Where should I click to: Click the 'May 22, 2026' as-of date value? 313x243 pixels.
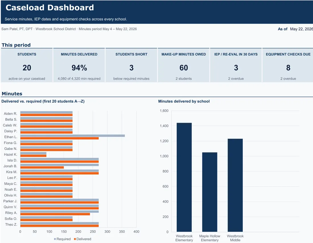(x=301, y=29)
